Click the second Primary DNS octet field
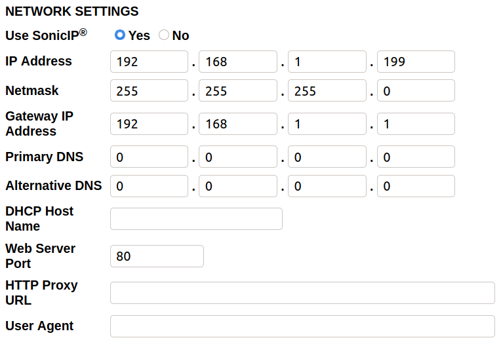This screenshot has width=501, height=342. (x=238, y=157)
